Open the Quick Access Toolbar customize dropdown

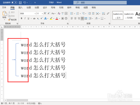pyautogui.click(x=35, y=3)
